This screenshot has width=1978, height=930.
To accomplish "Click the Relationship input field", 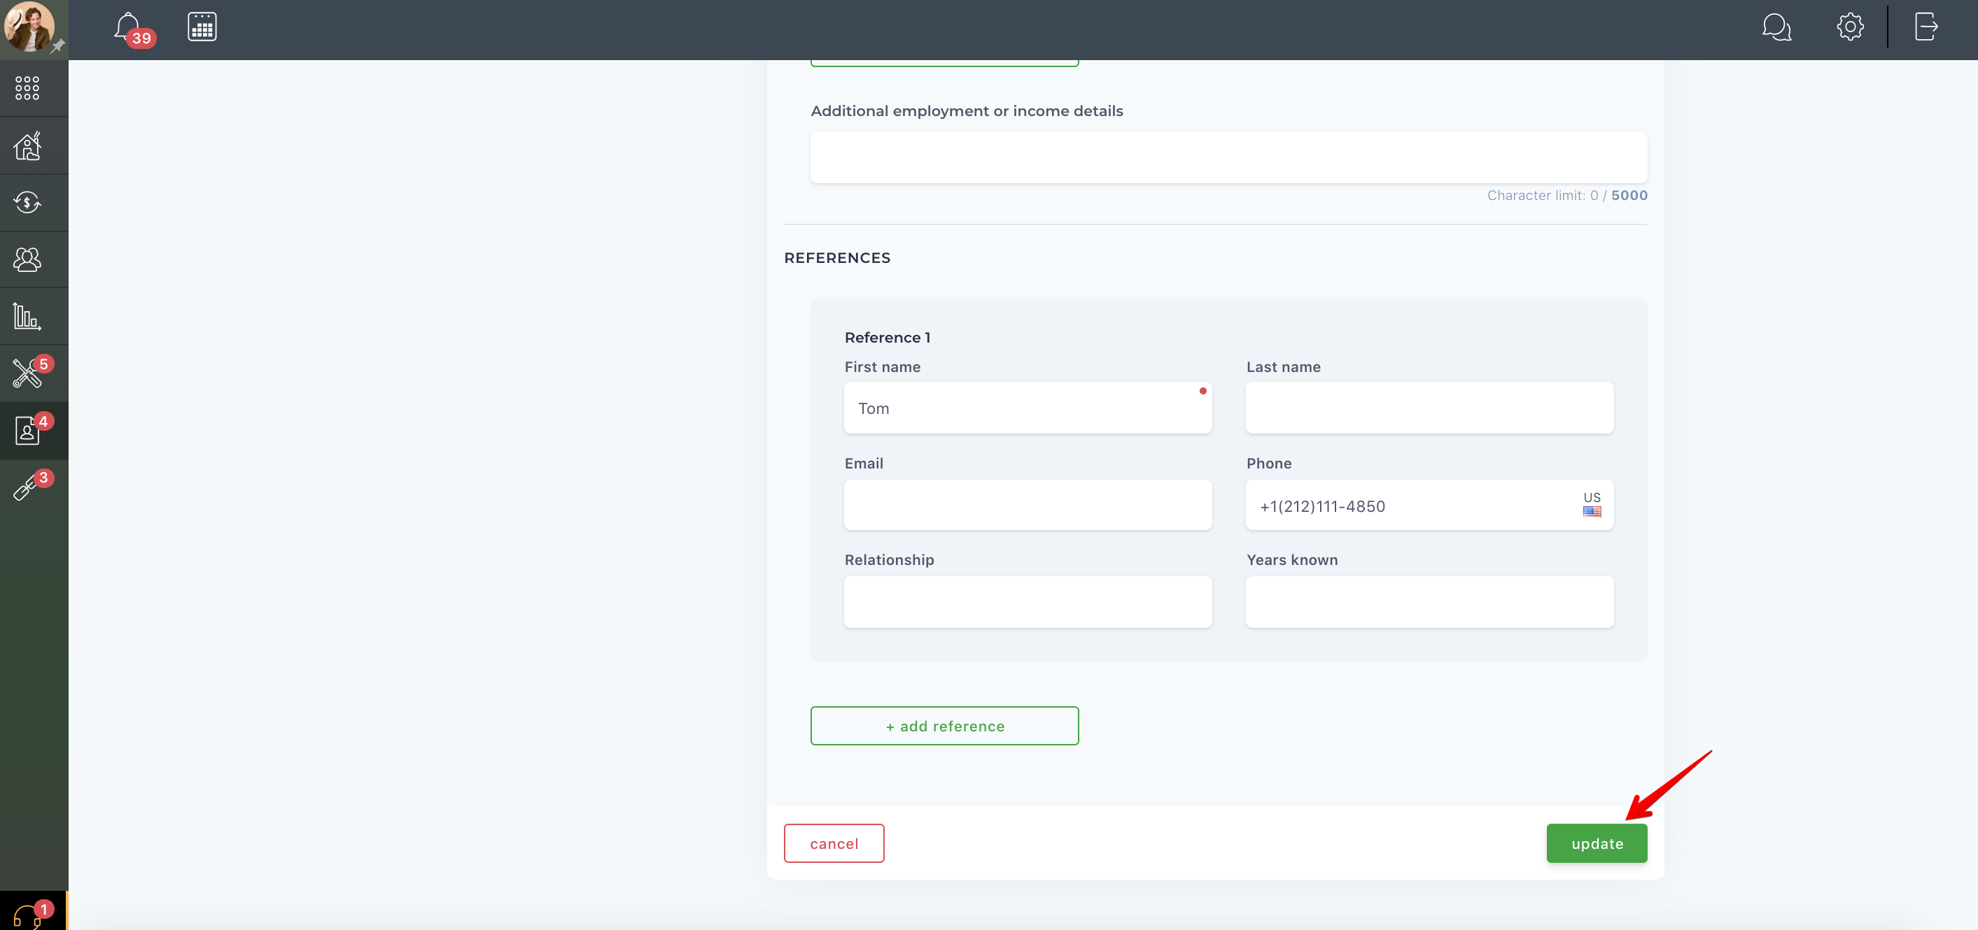I will point(1027,602).
